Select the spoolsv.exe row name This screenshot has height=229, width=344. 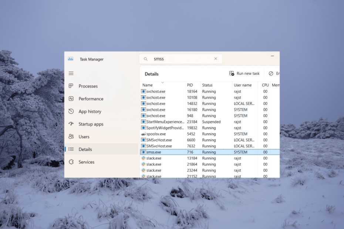click(x=156, y=134)
